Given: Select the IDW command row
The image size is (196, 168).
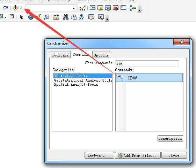Looking at the screenshot, I should click(x=150, y=78).
